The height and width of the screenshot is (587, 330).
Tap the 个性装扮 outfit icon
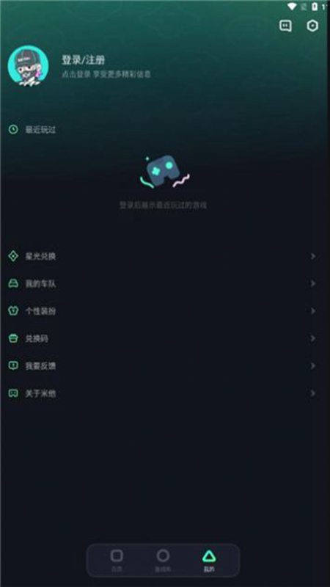[13, 311]
